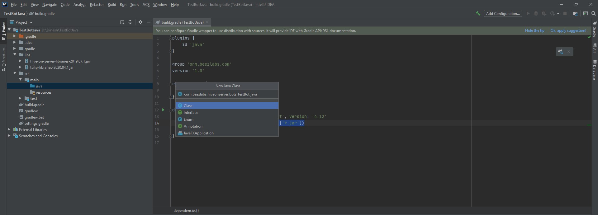The height and width of the screenshot is (215, 598).
Task: Expand Scratches and Consoles node
Action: pos(9,136)
